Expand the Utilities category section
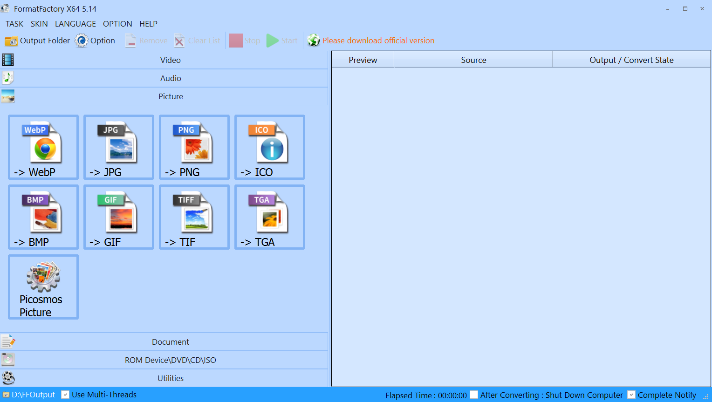 [164, 378]
